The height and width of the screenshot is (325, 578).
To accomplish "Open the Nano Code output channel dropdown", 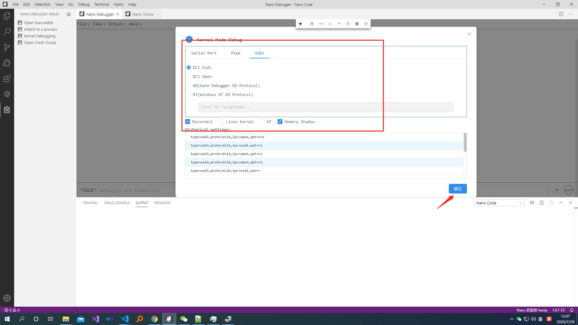I will point(499,203).
